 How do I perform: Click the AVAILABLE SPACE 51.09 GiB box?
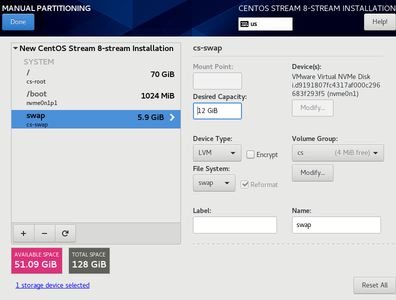coord(36,260)
